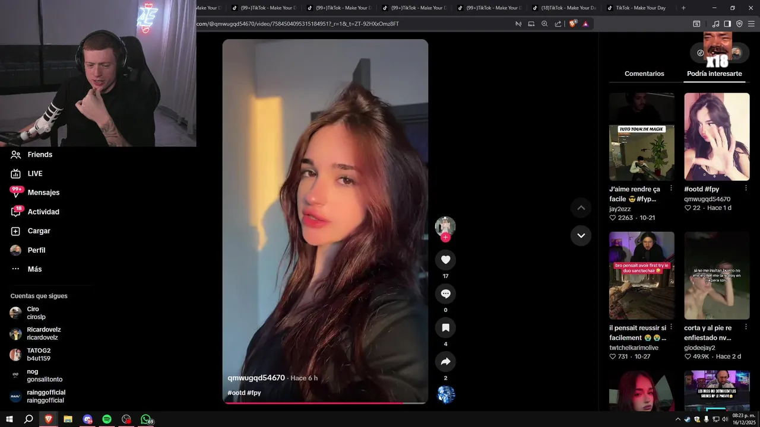Expand the Más options menu
Image resolution: width=760 pixels, height=427 pixels.
[34, 269]
